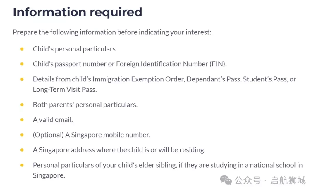Click the yellow bullet beside Child's personal particulars
Viewport: 316px width, 193px height.
coord(22,49)
